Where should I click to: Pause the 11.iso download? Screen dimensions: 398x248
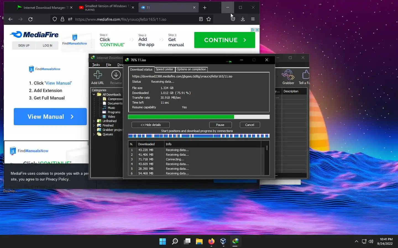point(220,125)
